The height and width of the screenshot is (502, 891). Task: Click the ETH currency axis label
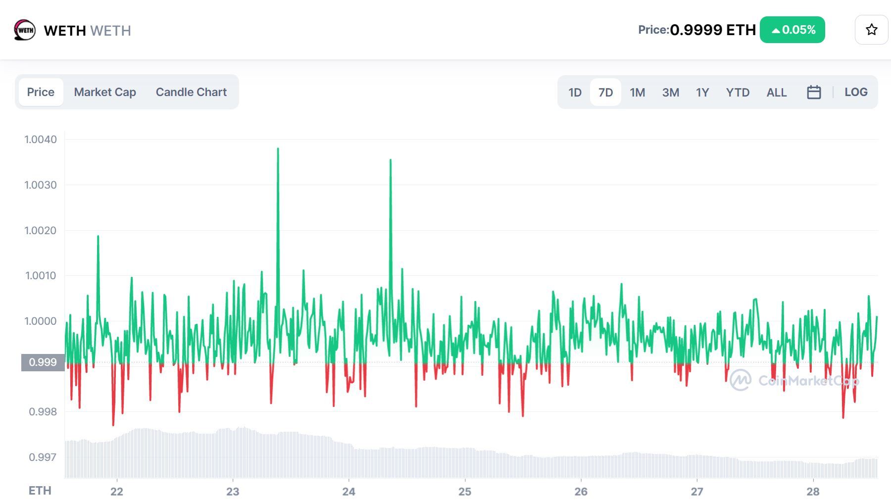pos(40,491)
